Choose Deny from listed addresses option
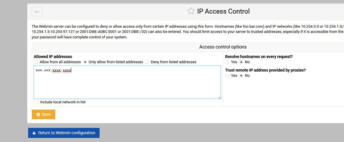Screen dimensions: 344x142 (147, 62)
